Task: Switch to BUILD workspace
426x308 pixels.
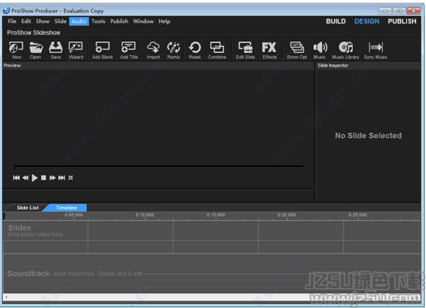Action: 336,21
